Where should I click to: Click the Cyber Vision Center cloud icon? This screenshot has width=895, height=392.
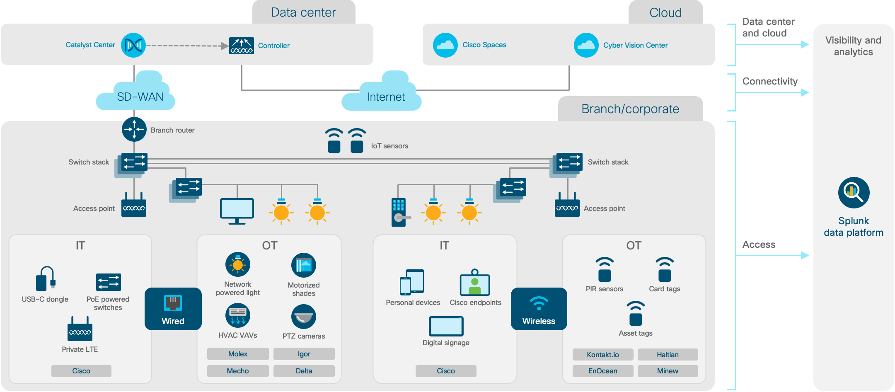click(586, 45)
